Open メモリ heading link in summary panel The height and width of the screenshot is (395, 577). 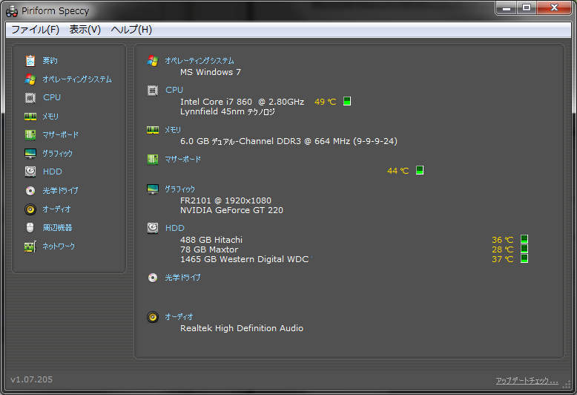[173, 130]
